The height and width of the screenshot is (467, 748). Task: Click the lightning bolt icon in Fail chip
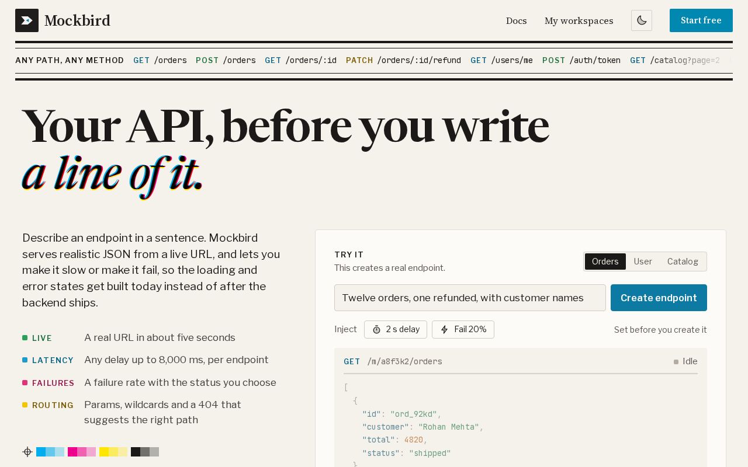pos(444,329)
